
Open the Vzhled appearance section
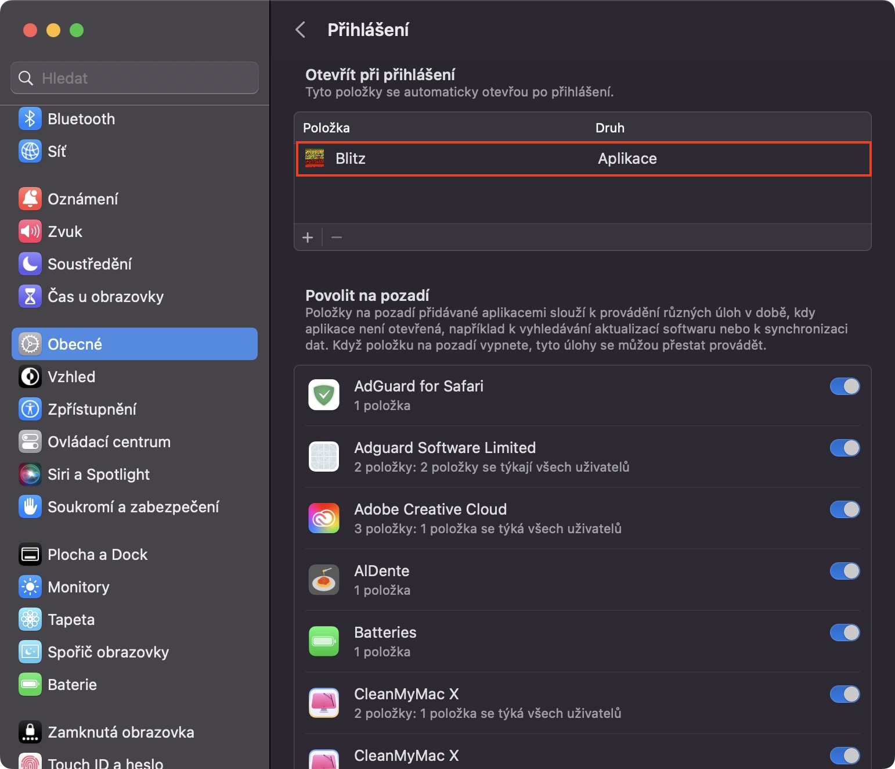pos(71,377)
